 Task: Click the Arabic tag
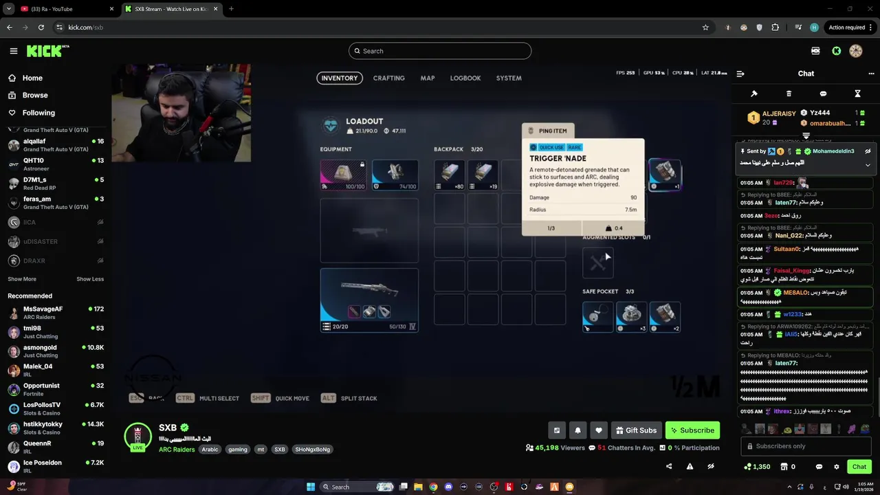pyautogui.click(x=210, y=450)
